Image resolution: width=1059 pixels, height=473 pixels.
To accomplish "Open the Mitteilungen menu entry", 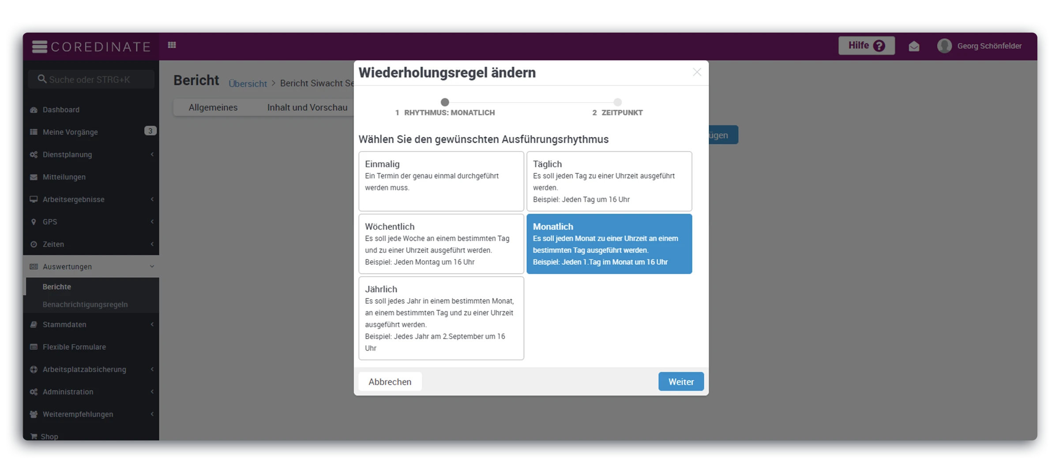I will (x=91, y=177).
